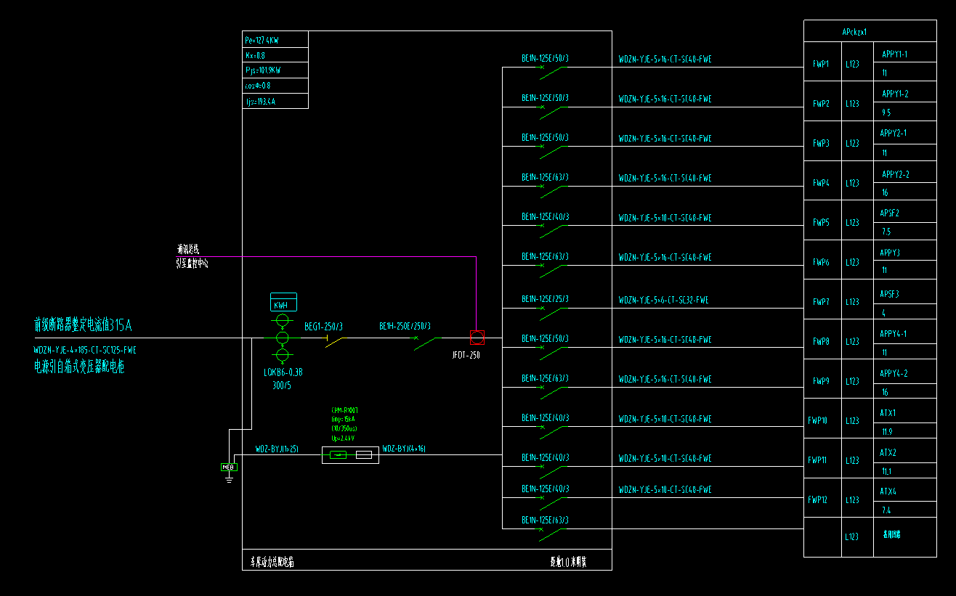Viewport: 956px width, 596px height.
Task: Select the 'LQKB6-0.38' transformer label
Action: (x=283, y=372)
